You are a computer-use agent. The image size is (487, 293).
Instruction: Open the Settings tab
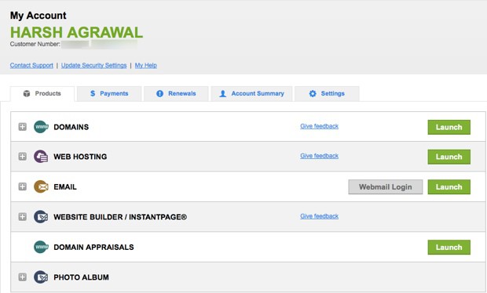(327, 93)
